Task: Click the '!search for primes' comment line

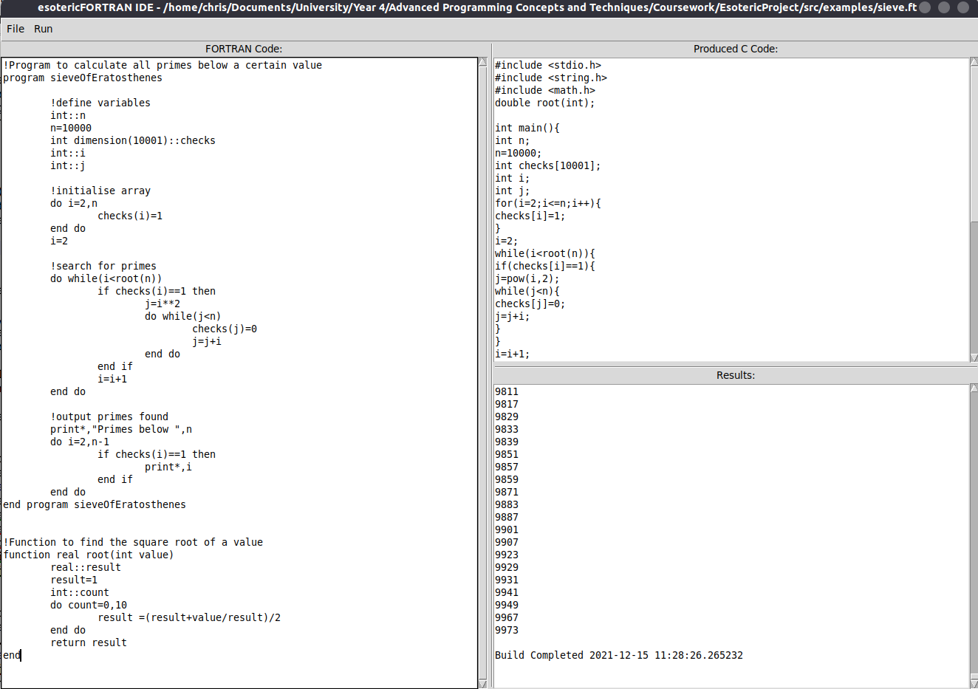Action: pos(103,266)
